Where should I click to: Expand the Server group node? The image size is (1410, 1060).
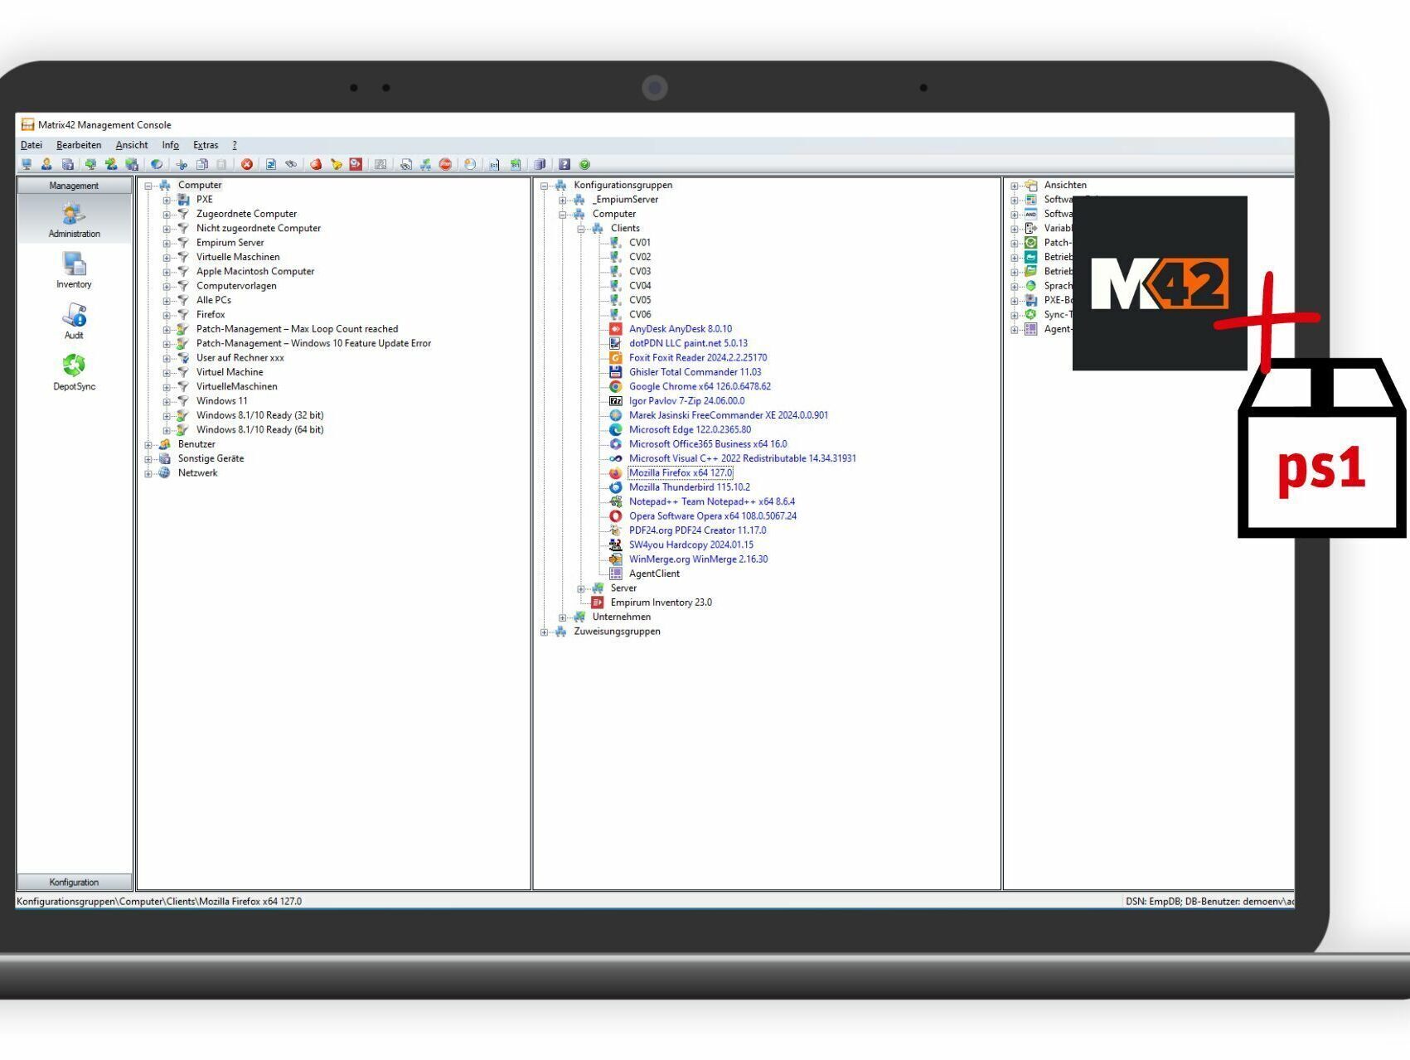(x=581, y=588)
